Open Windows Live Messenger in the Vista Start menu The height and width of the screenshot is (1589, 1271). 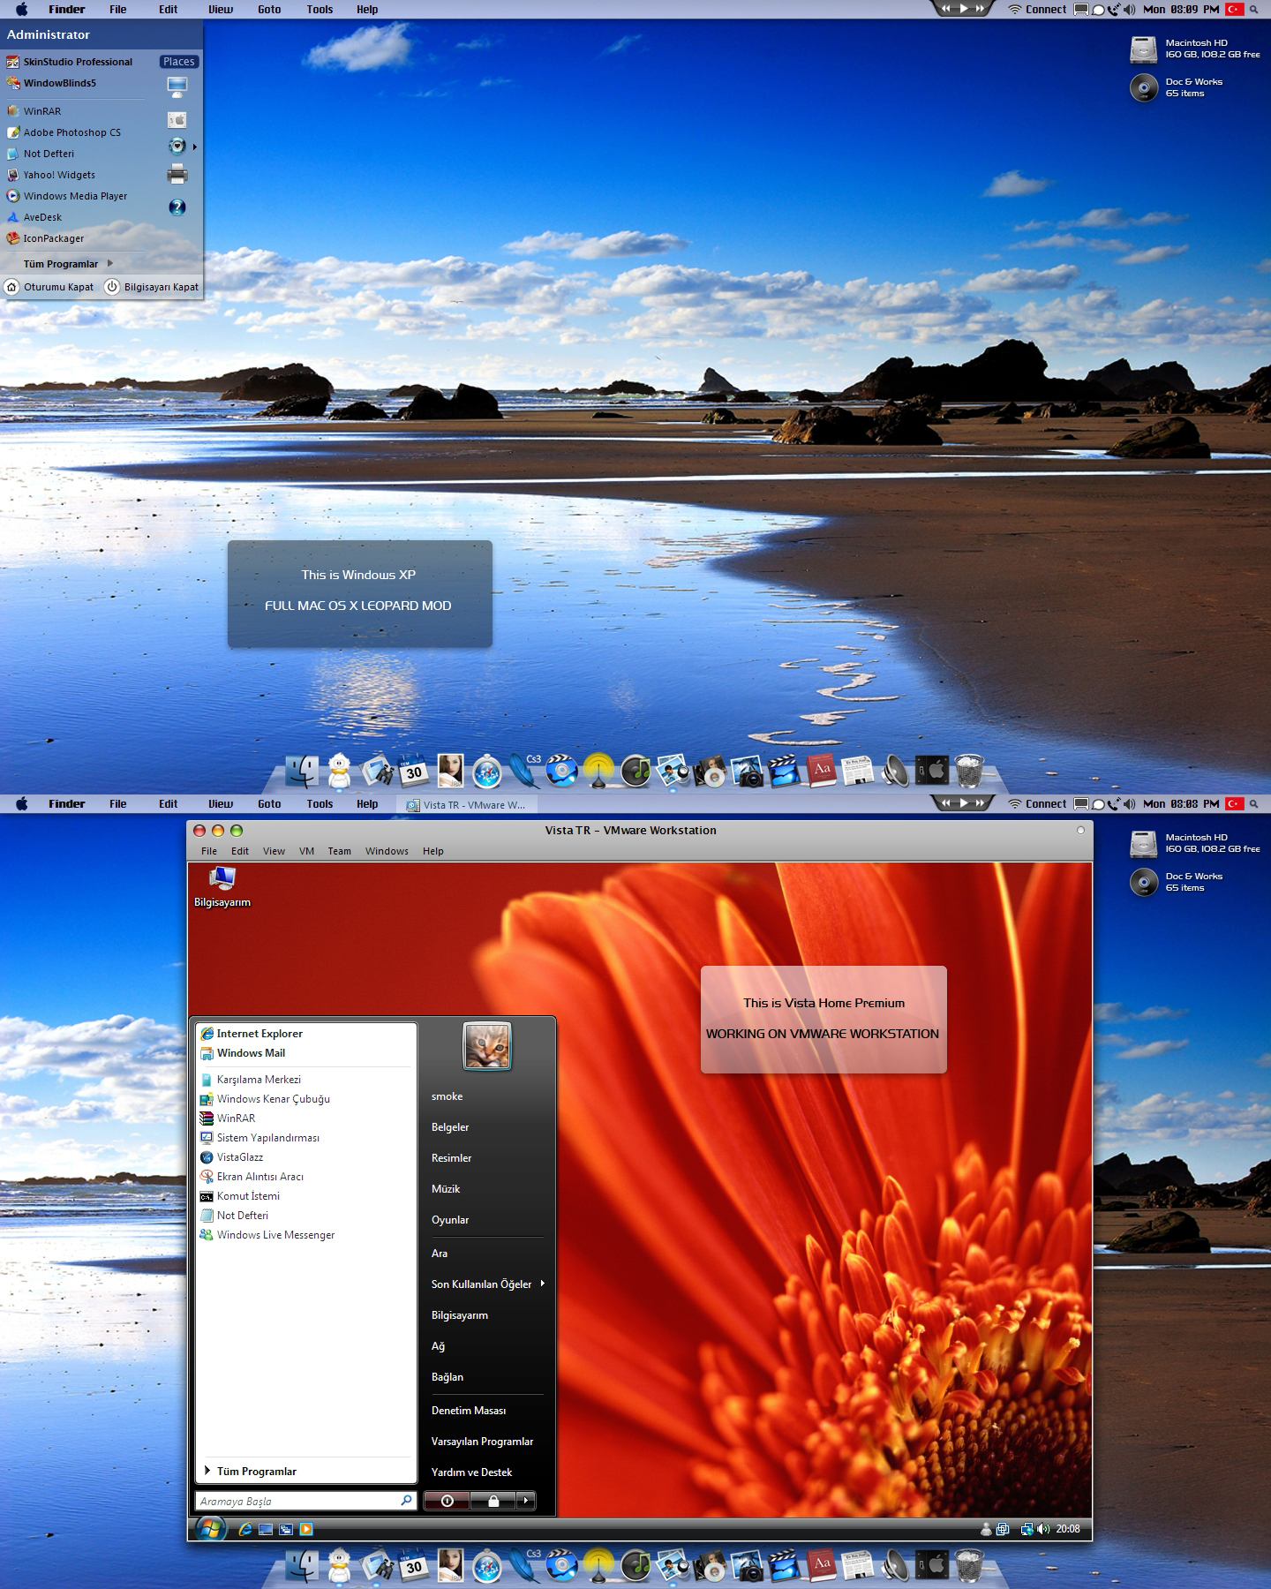point(267,1234)
